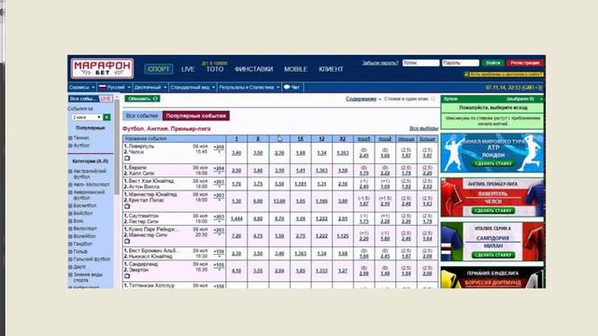Screen dimensions: 598x336
Task: Open the Gaelic football category in sidebar
Action: [x=92, y=259]
